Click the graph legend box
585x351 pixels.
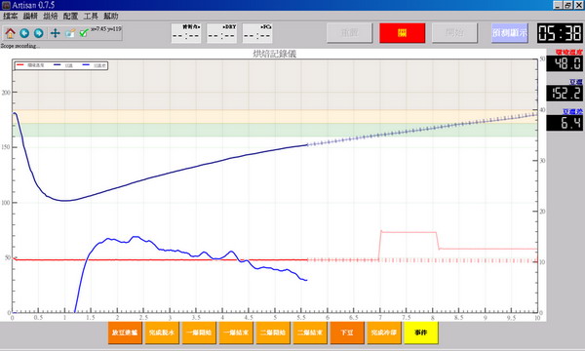61,65
